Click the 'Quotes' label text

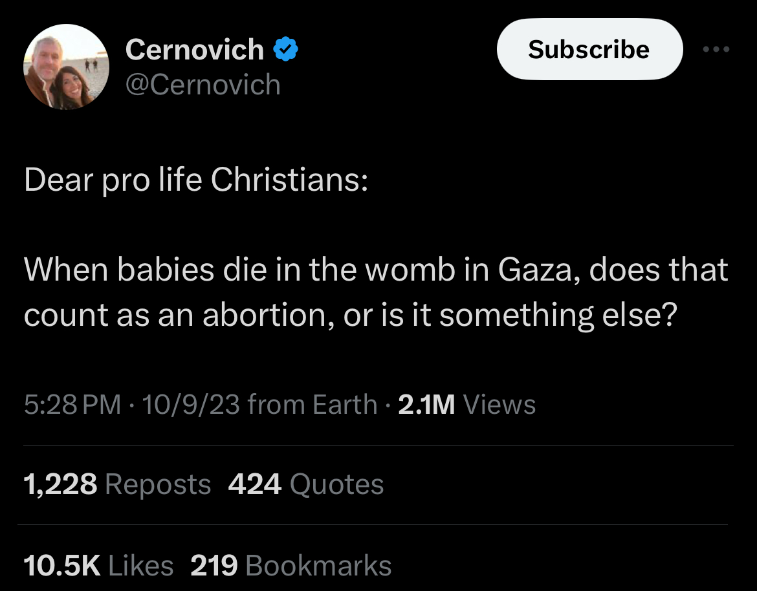point(336,484)
